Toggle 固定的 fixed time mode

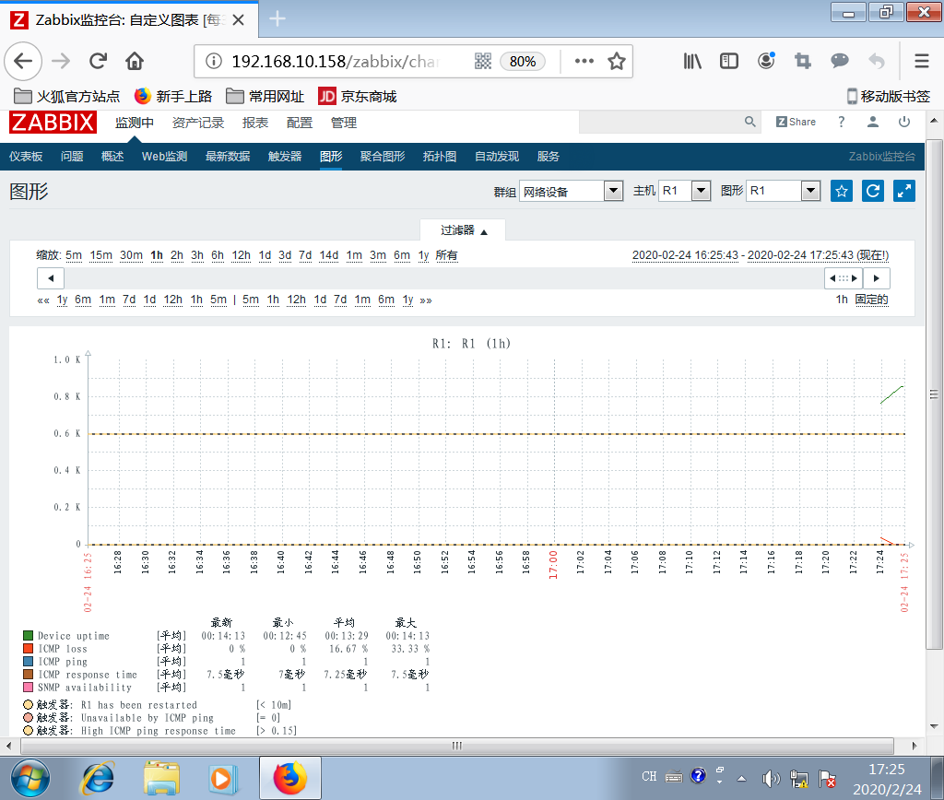pyautogui.click(x=872, y=300)
